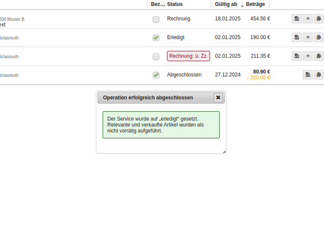The image size is (324, 242).
Task: Tick the checkbox next to Rechnung: ü. Zz.
Action: [x=156, y=57]
